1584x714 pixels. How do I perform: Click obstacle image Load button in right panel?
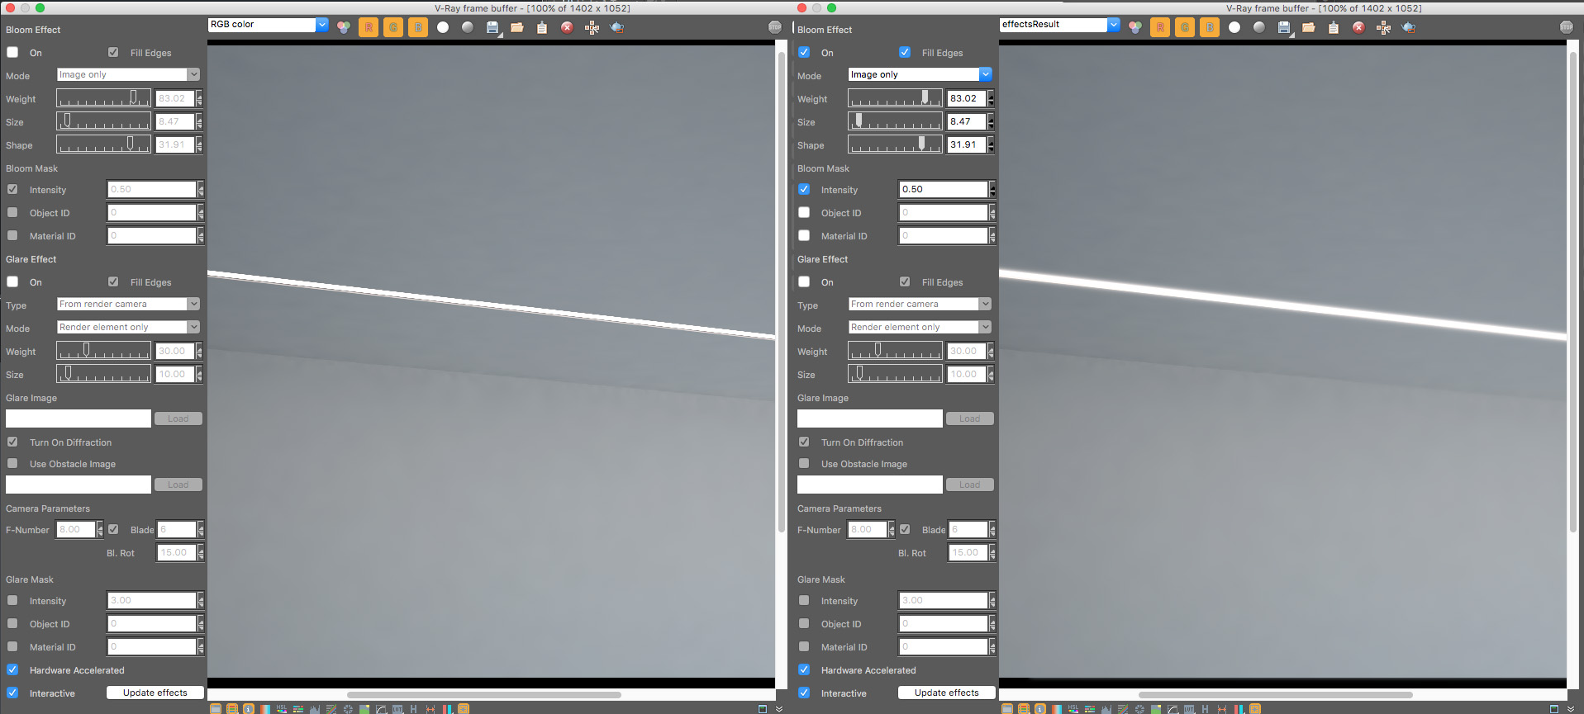(970, 485)
